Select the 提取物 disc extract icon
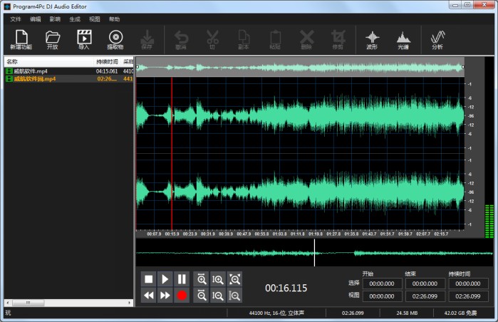 pos(115,38)
